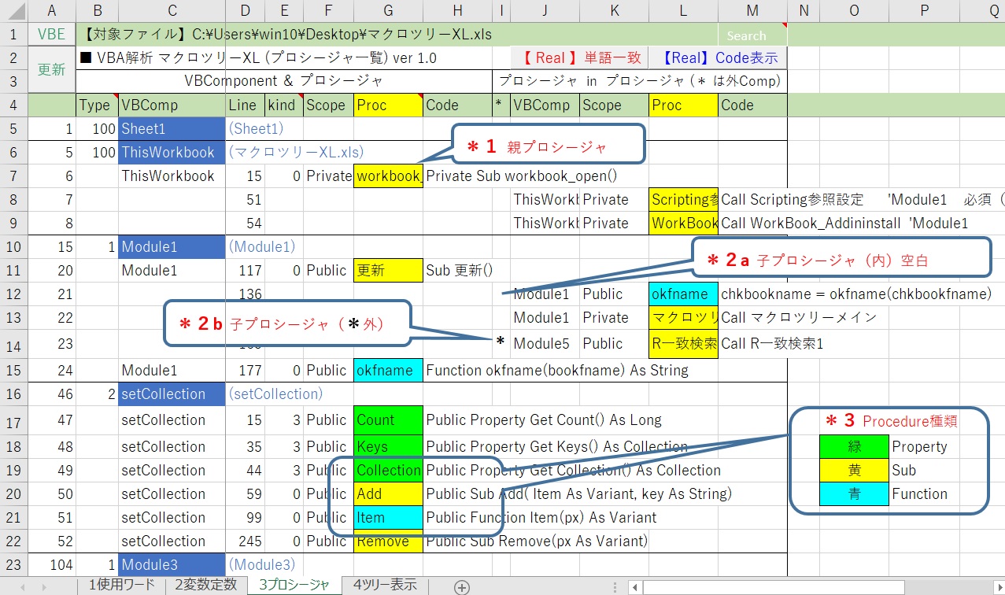Click the 【Real】Code表示 button
This screenshot has width=1005, height=595.
719,57
